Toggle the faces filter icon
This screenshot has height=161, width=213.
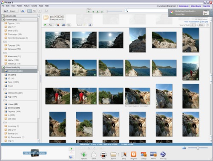coord(98,12)
